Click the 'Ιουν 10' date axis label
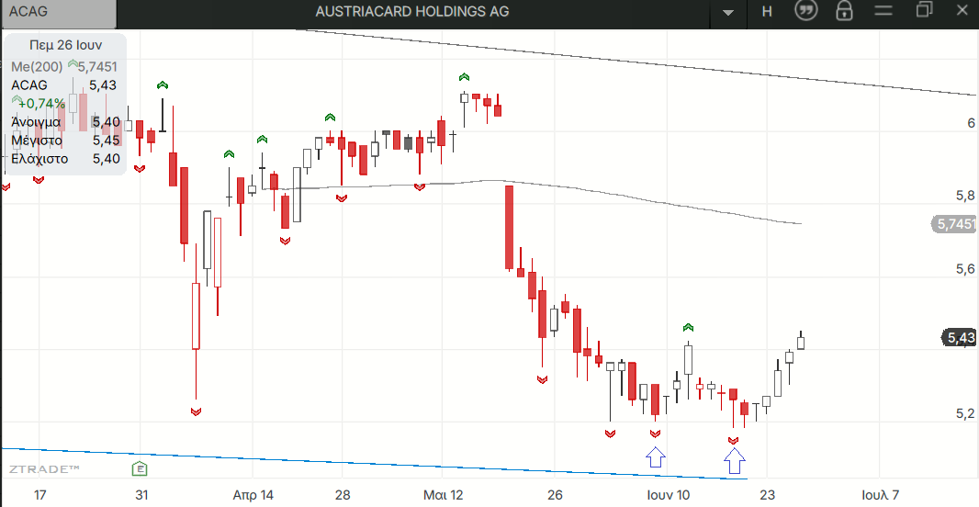This screenshot has height=507, width=979. (x=668, y=495)
